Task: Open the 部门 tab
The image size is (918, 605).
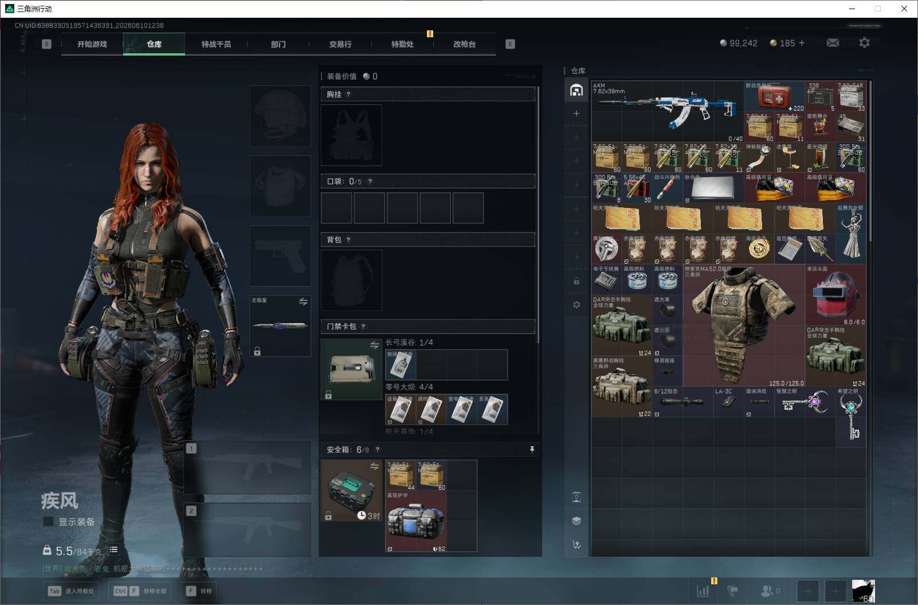Action: [278, 44]
